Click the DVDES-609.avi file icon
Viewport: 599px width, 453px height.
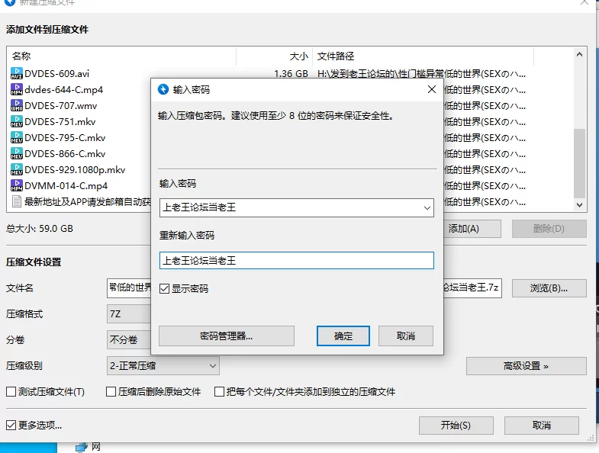tap(17, 73)
